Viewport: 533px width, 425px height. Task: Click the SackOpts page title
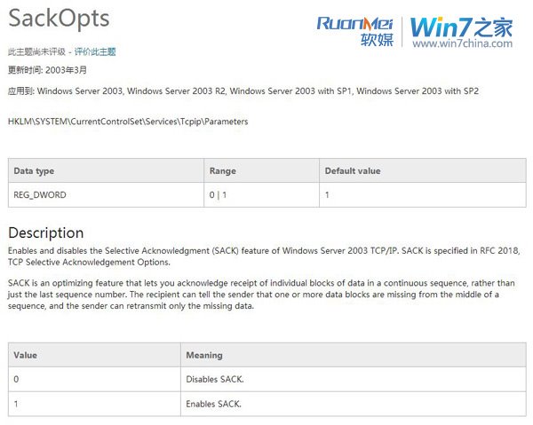point(59,19)
